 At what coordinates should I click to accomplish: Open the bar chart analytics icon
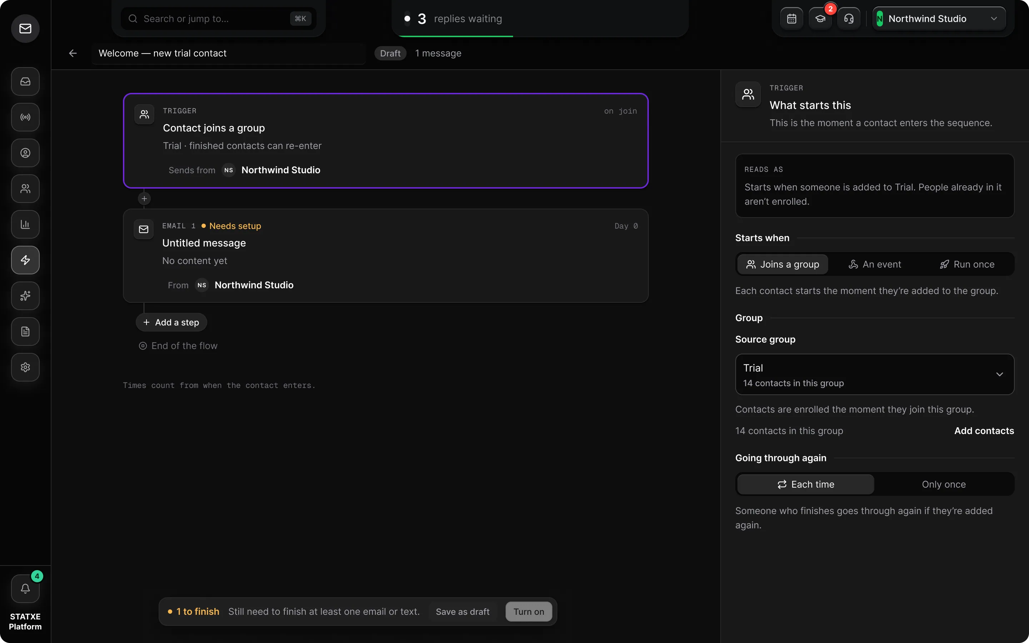click(x=25, y=224)
